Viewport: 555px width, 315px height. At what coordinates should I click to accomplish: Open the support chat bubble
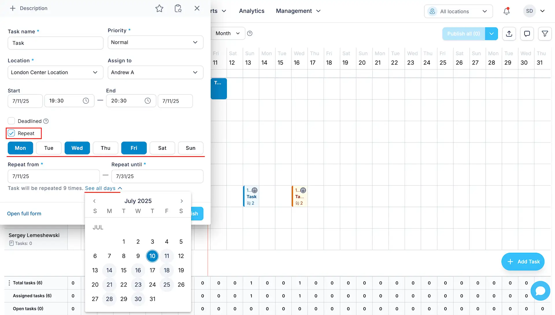point(540,291)
